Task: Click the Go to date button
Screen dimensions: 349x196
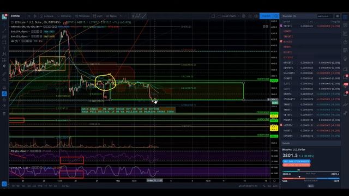Action: click(65, 186)
